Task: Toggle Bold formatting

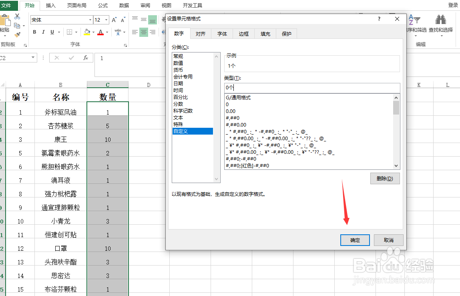Action: [x=34, y=32]
